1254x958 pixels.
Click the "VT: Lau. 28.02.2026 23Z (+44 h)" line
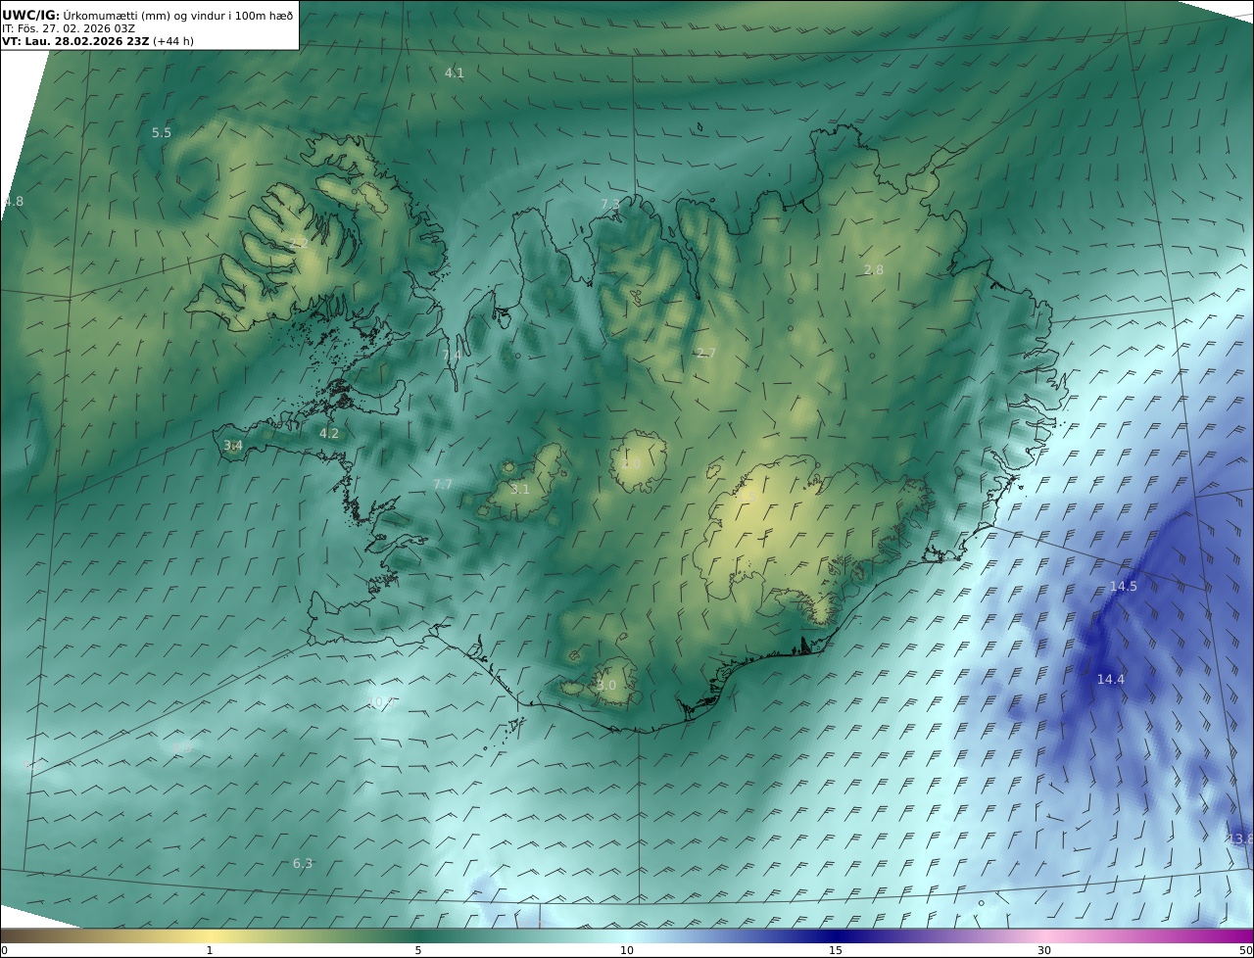click(98, 41)
